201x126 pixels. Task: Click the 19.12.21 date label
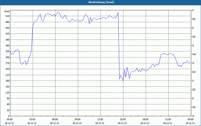(190, 123)
